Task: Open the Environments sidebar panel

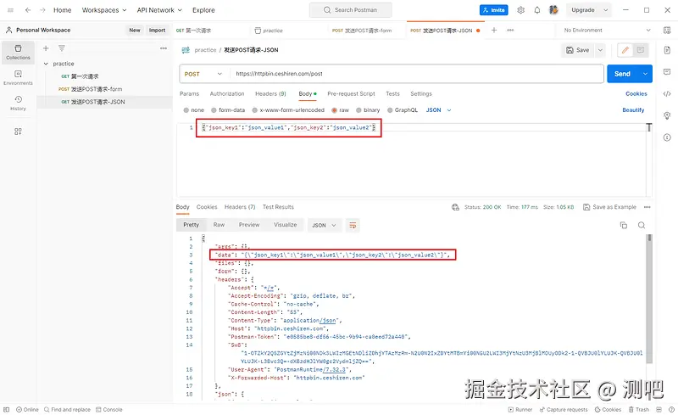Action: [x=18, y=77]
